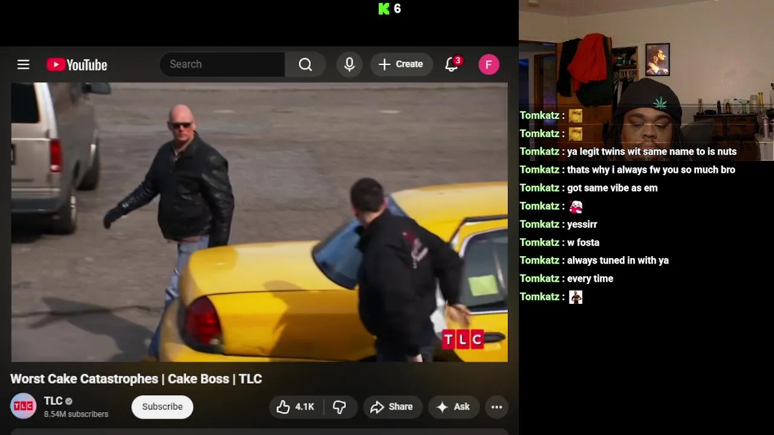Screen dimensions: 774x435
Task: Like the video with 4.1K likes
Action: coord(296,407)
